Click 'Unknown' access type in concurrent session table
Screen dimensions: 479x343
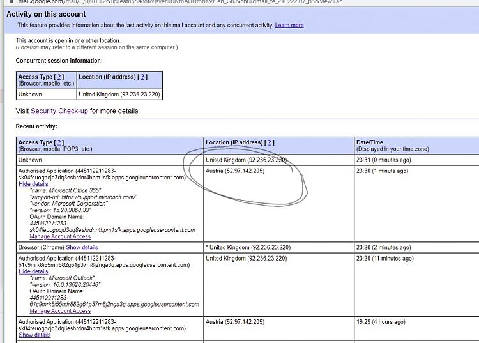tap(30, 95)
